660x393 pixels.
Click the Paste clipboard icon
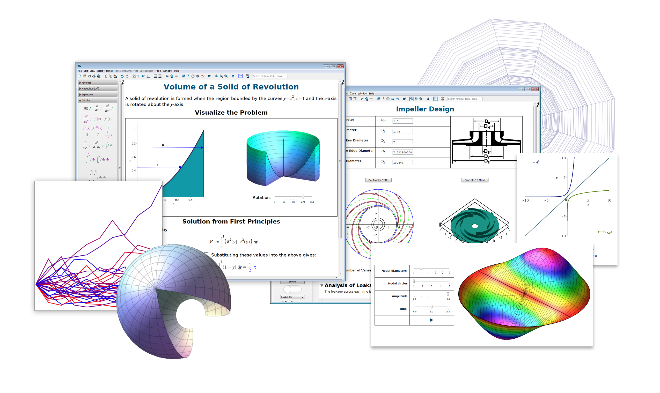click(x=115, y=76)
